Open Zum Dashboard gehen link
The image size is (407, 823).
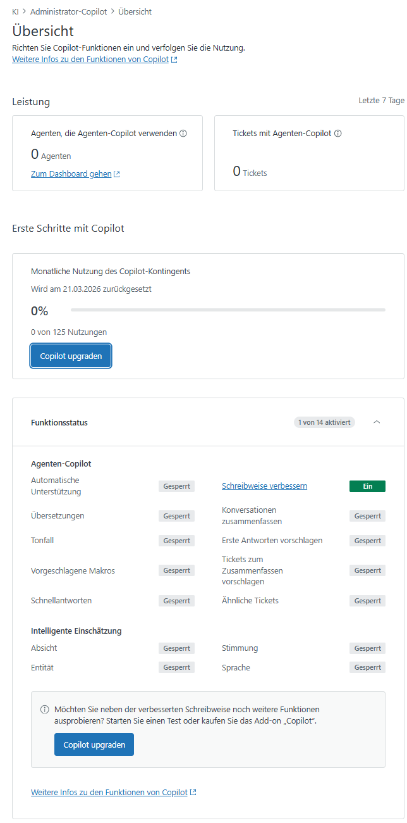71,174
